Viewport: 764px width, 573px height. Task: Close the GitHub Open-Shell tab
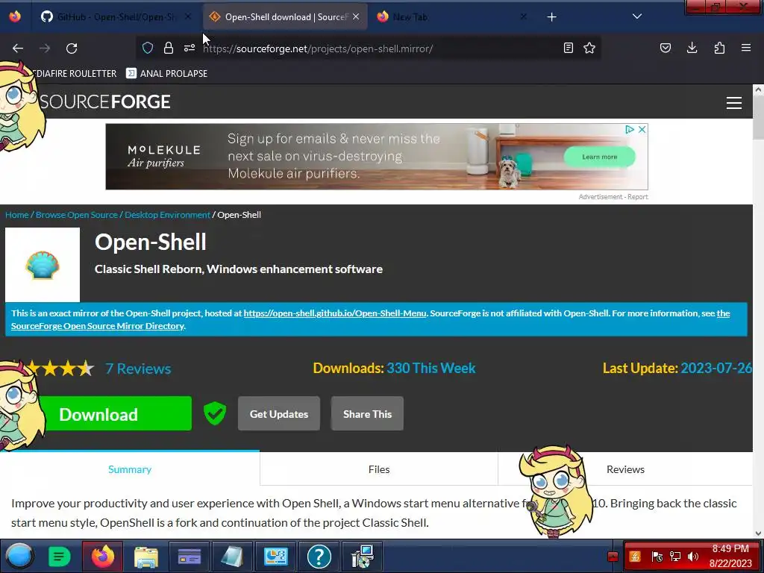(188, 16)
